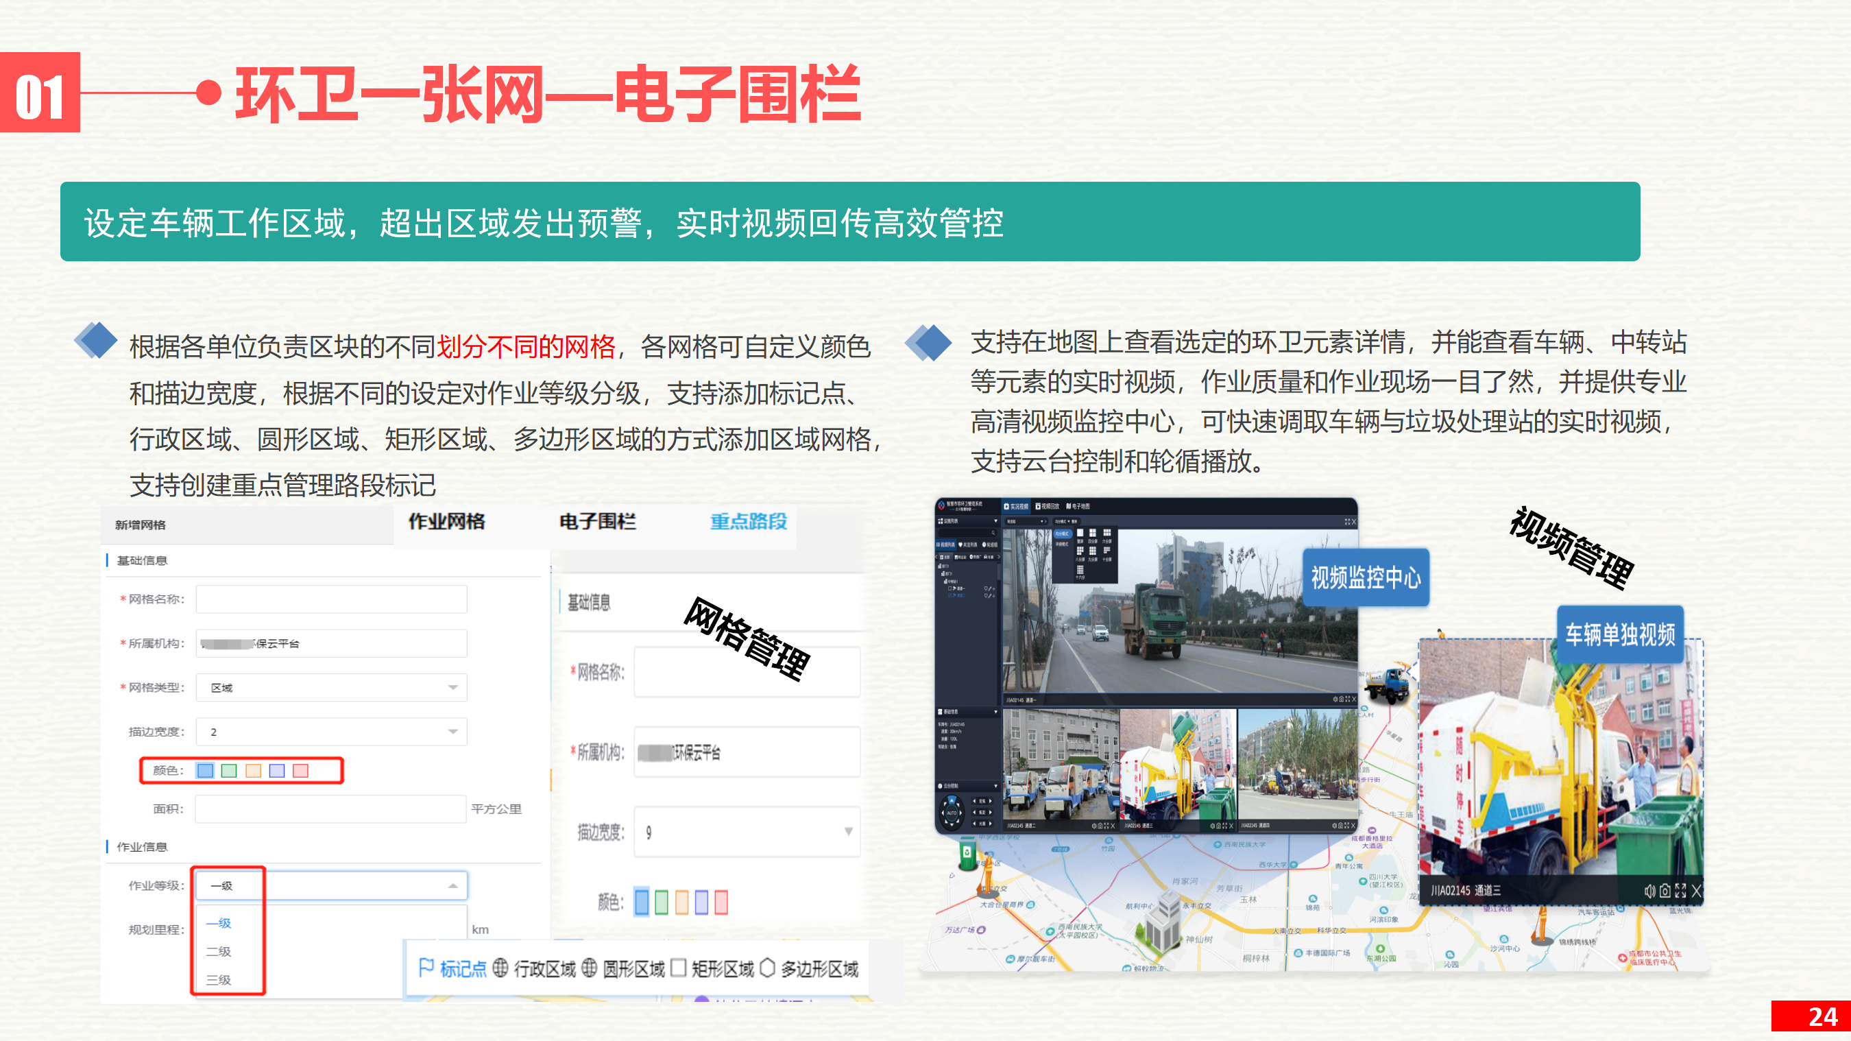
Task: Switch to the 作业网格 tab
Action: [447, 521]
